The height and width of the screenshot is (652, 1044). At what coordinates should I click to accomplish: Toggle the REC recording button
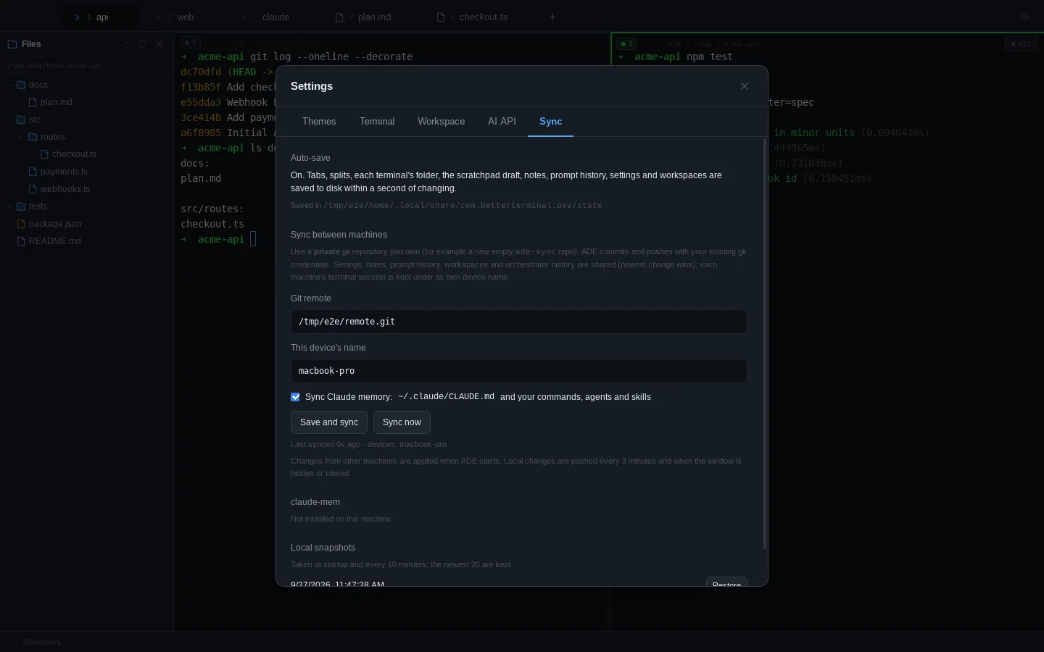pos(1022,44)
